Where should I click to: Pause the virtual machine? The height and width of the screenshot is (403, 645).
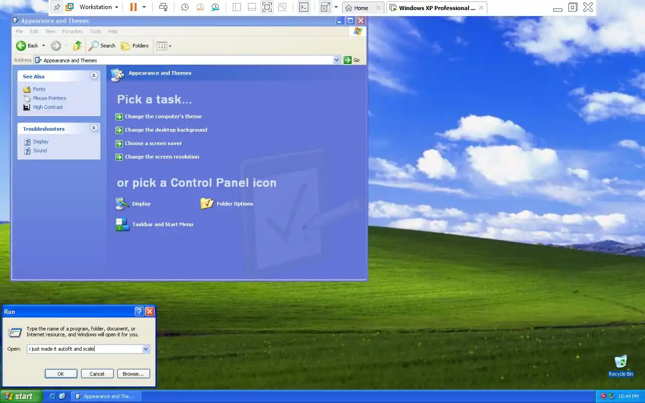point(133,7)
